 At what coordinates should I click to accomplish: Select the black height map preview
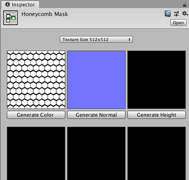[x=157, y=80]
